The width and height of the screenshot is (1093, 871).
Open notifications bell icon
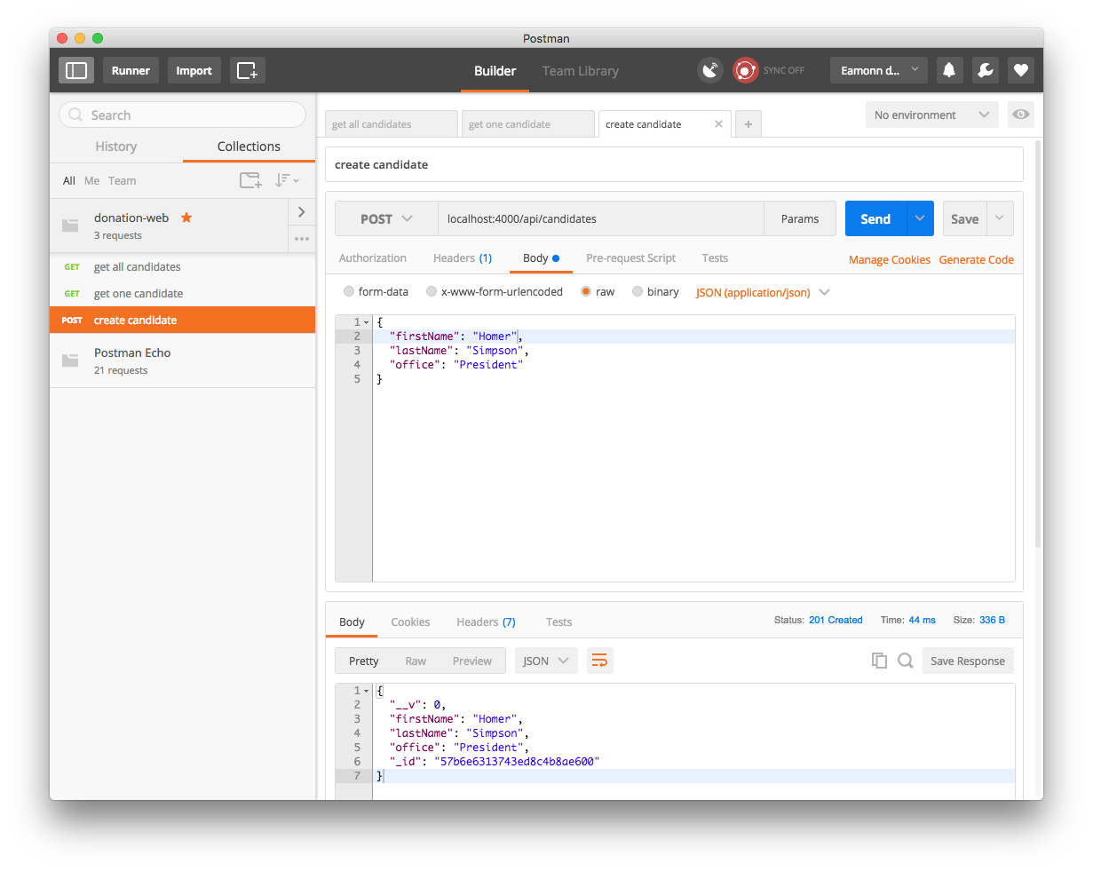(949, 70)
